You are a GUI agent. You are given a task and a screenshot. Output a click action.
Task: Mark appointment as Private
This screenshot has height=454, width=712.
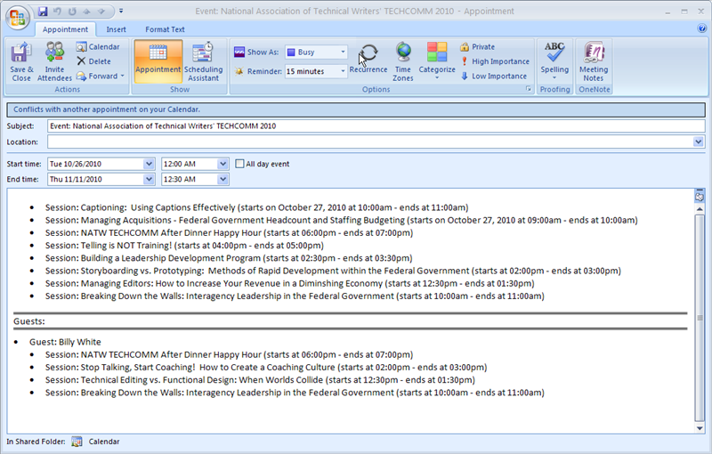coord(477,47)
